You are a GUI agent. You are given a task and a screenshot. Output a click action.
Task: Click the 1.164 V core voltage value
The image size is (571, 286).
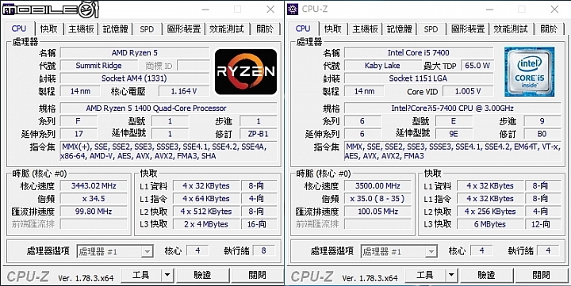[184, 91]
